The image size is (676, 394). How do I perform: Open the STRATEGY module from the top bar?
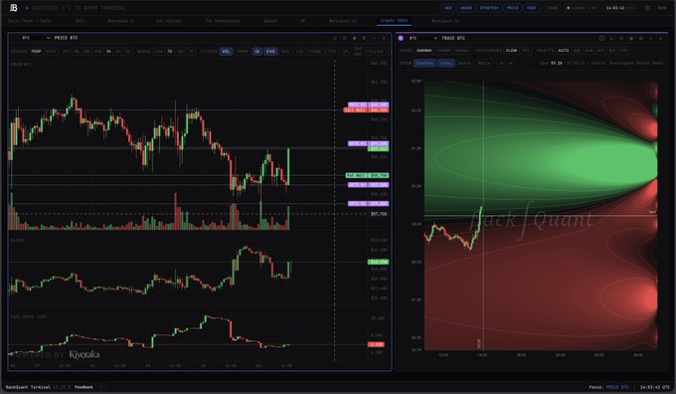[x=489, y=8]
